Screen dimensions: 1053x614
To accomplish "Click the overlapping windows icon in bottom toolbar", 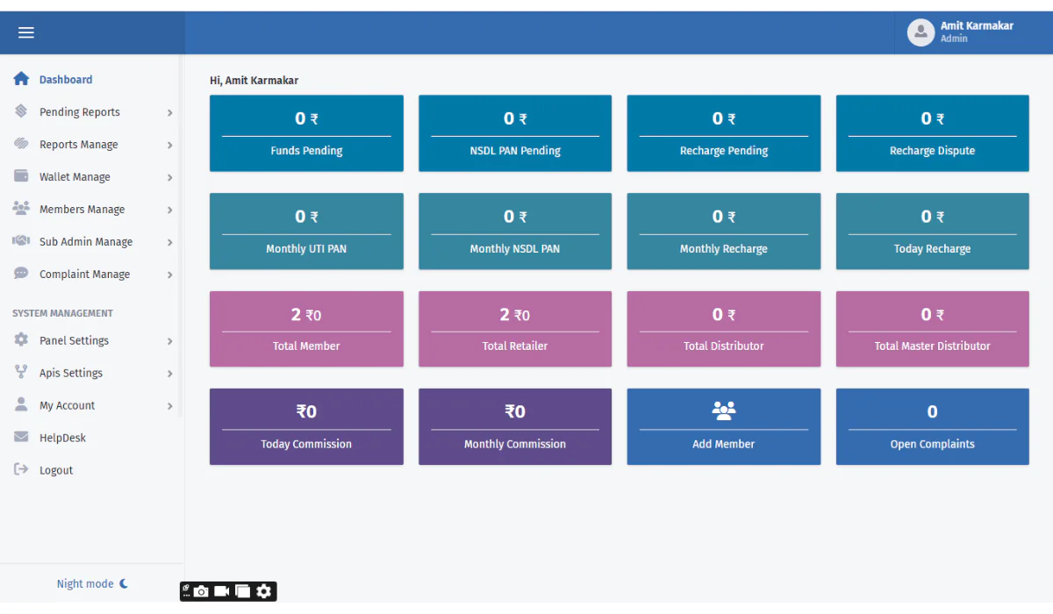I will tap(243, 591).
